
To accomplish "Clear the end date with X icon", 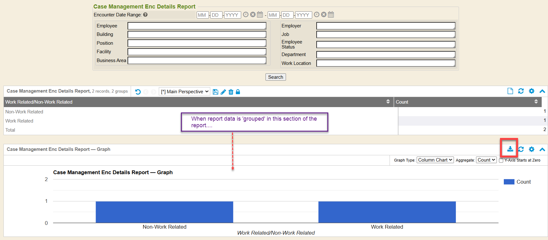I will pos(324,14).
